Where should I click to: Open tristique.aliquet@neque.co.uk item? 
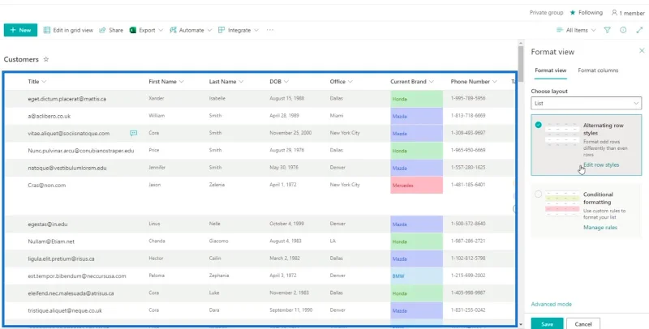tap(65, 310)
